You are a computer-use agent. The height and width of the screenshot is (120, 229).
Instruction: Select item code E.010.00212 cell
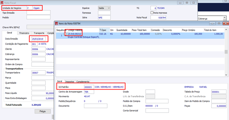pyautogui.click(x=75, y=34)
